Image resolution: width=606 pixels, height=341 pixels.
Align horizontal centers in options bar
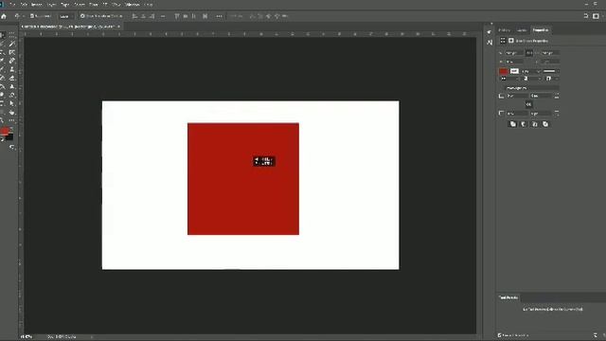pos(143,16)
